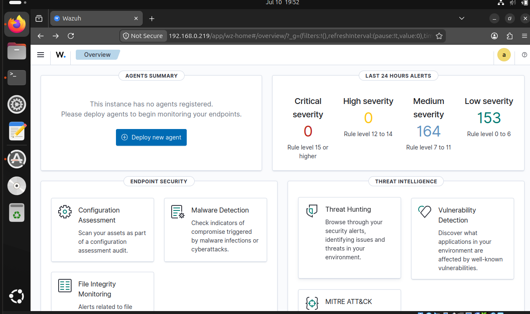This screenshot has width=530, height=314.
Task: Click 'Rule level 0 to 6' text
Action: coord(489,134)
